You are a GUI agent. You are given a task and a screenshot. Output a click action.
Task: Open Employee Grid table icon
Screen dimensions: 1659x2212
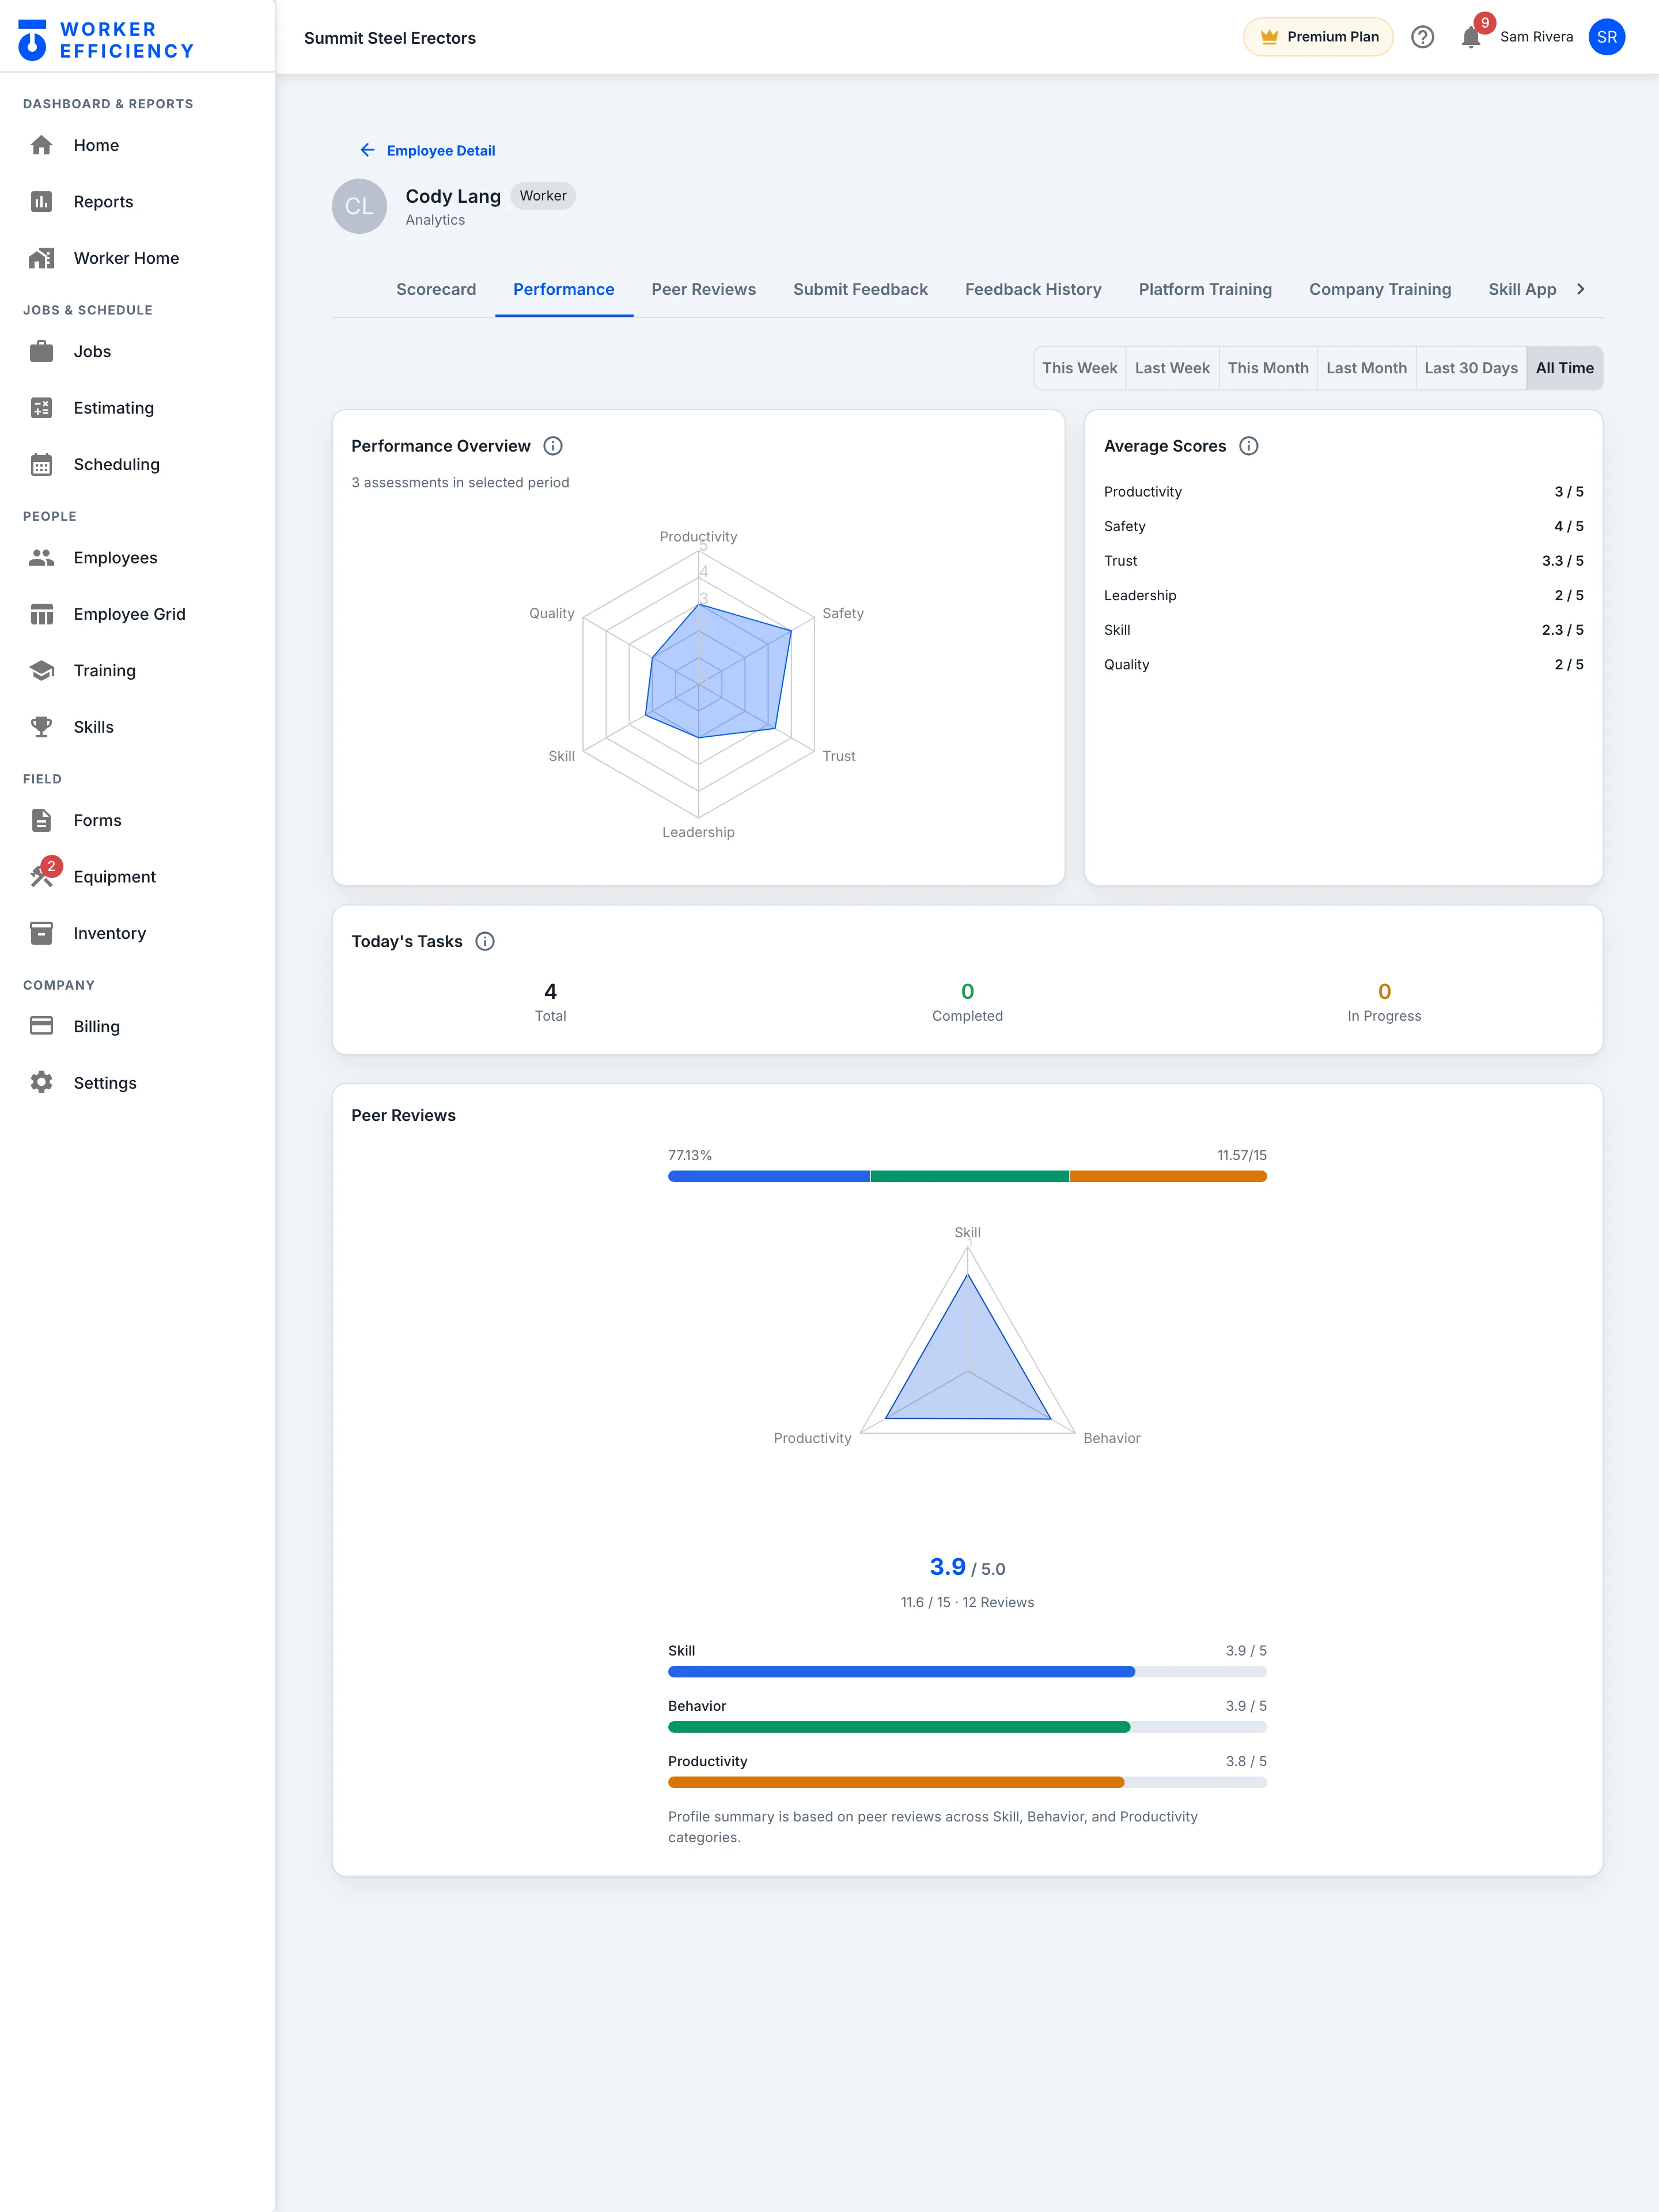coord(41,614)
